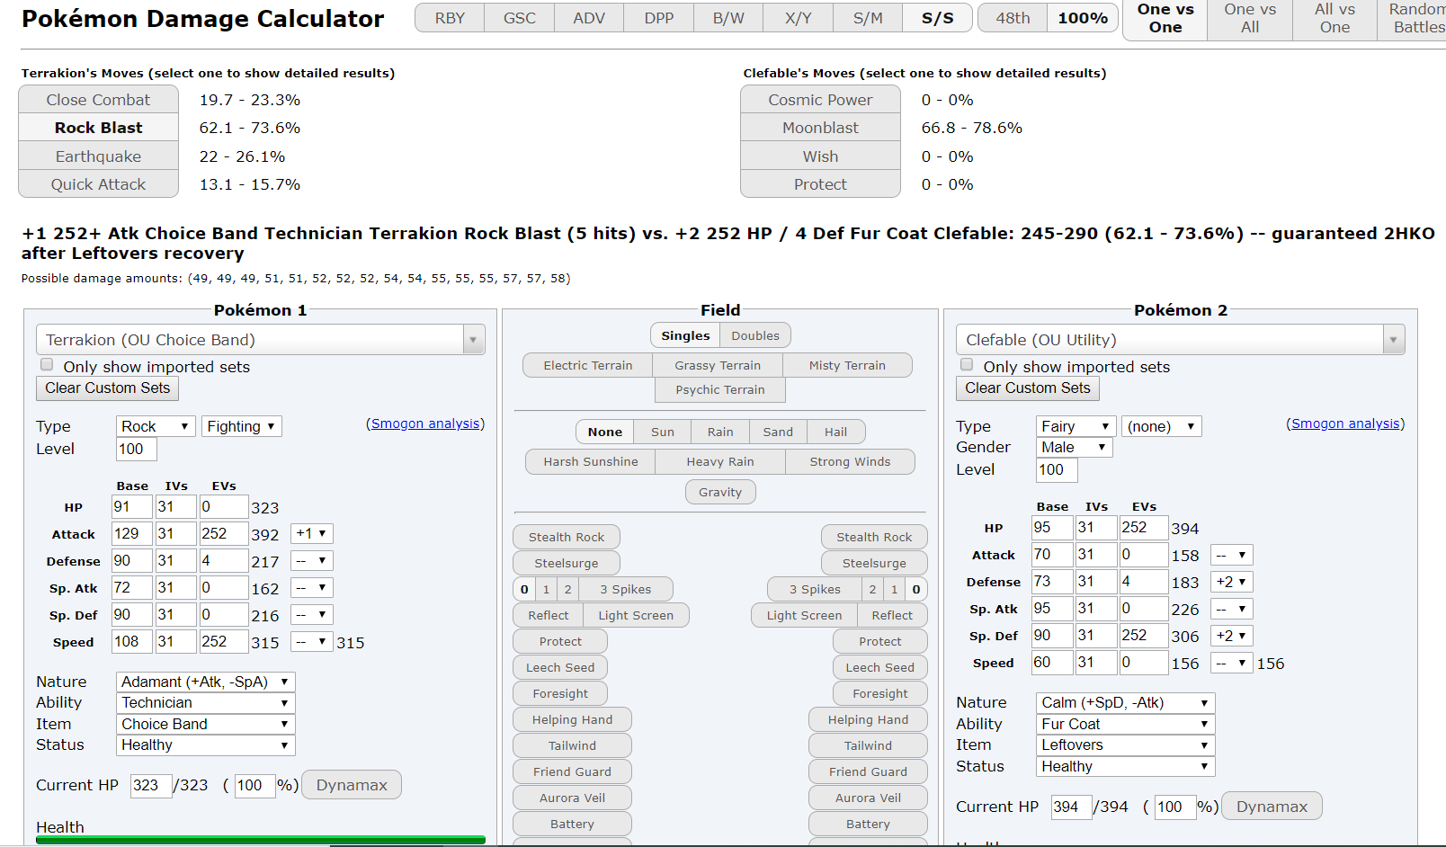Screen dimensions: 1446x847
Task: Edit Terrakion's Attack EVs field
Action: 223,534
